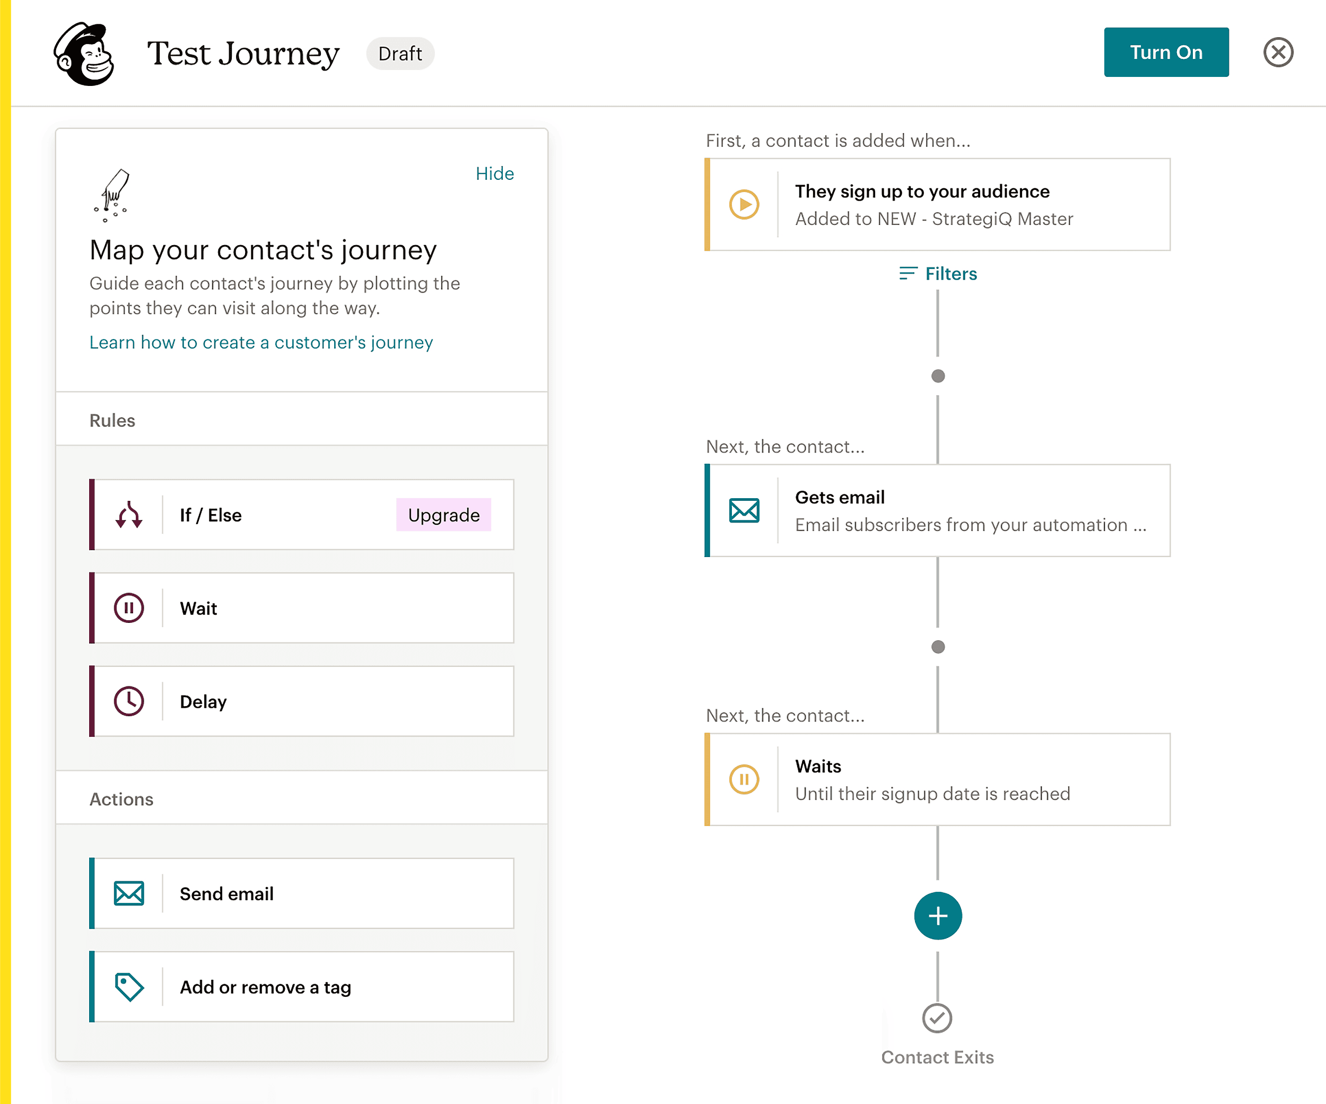This screenshot has height=1104, width=1326.
Task: Select the Delay clock icon
Action: tap(129, 701)
